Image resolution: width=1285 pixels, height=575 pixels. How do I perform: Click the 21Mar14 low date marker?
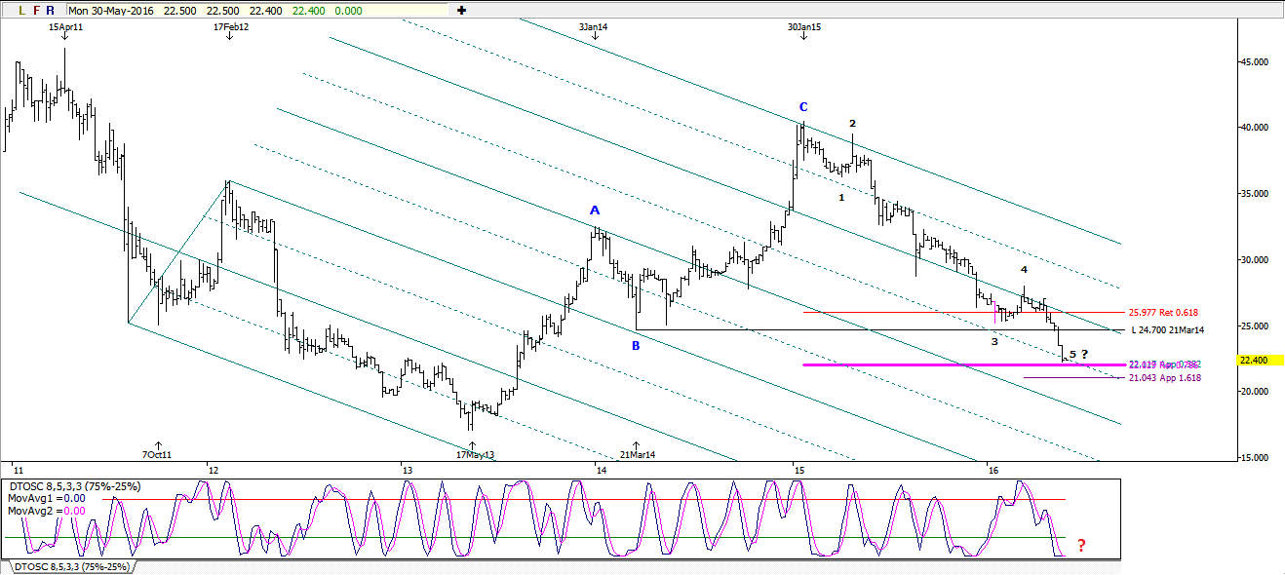pyautogui.click(x=638, y=455)
